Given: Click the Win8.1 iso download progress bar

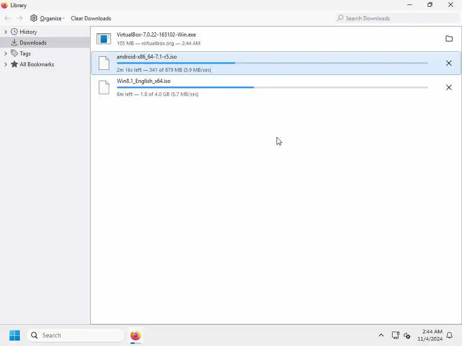Looking at the screenshot, I should (272, 87).
